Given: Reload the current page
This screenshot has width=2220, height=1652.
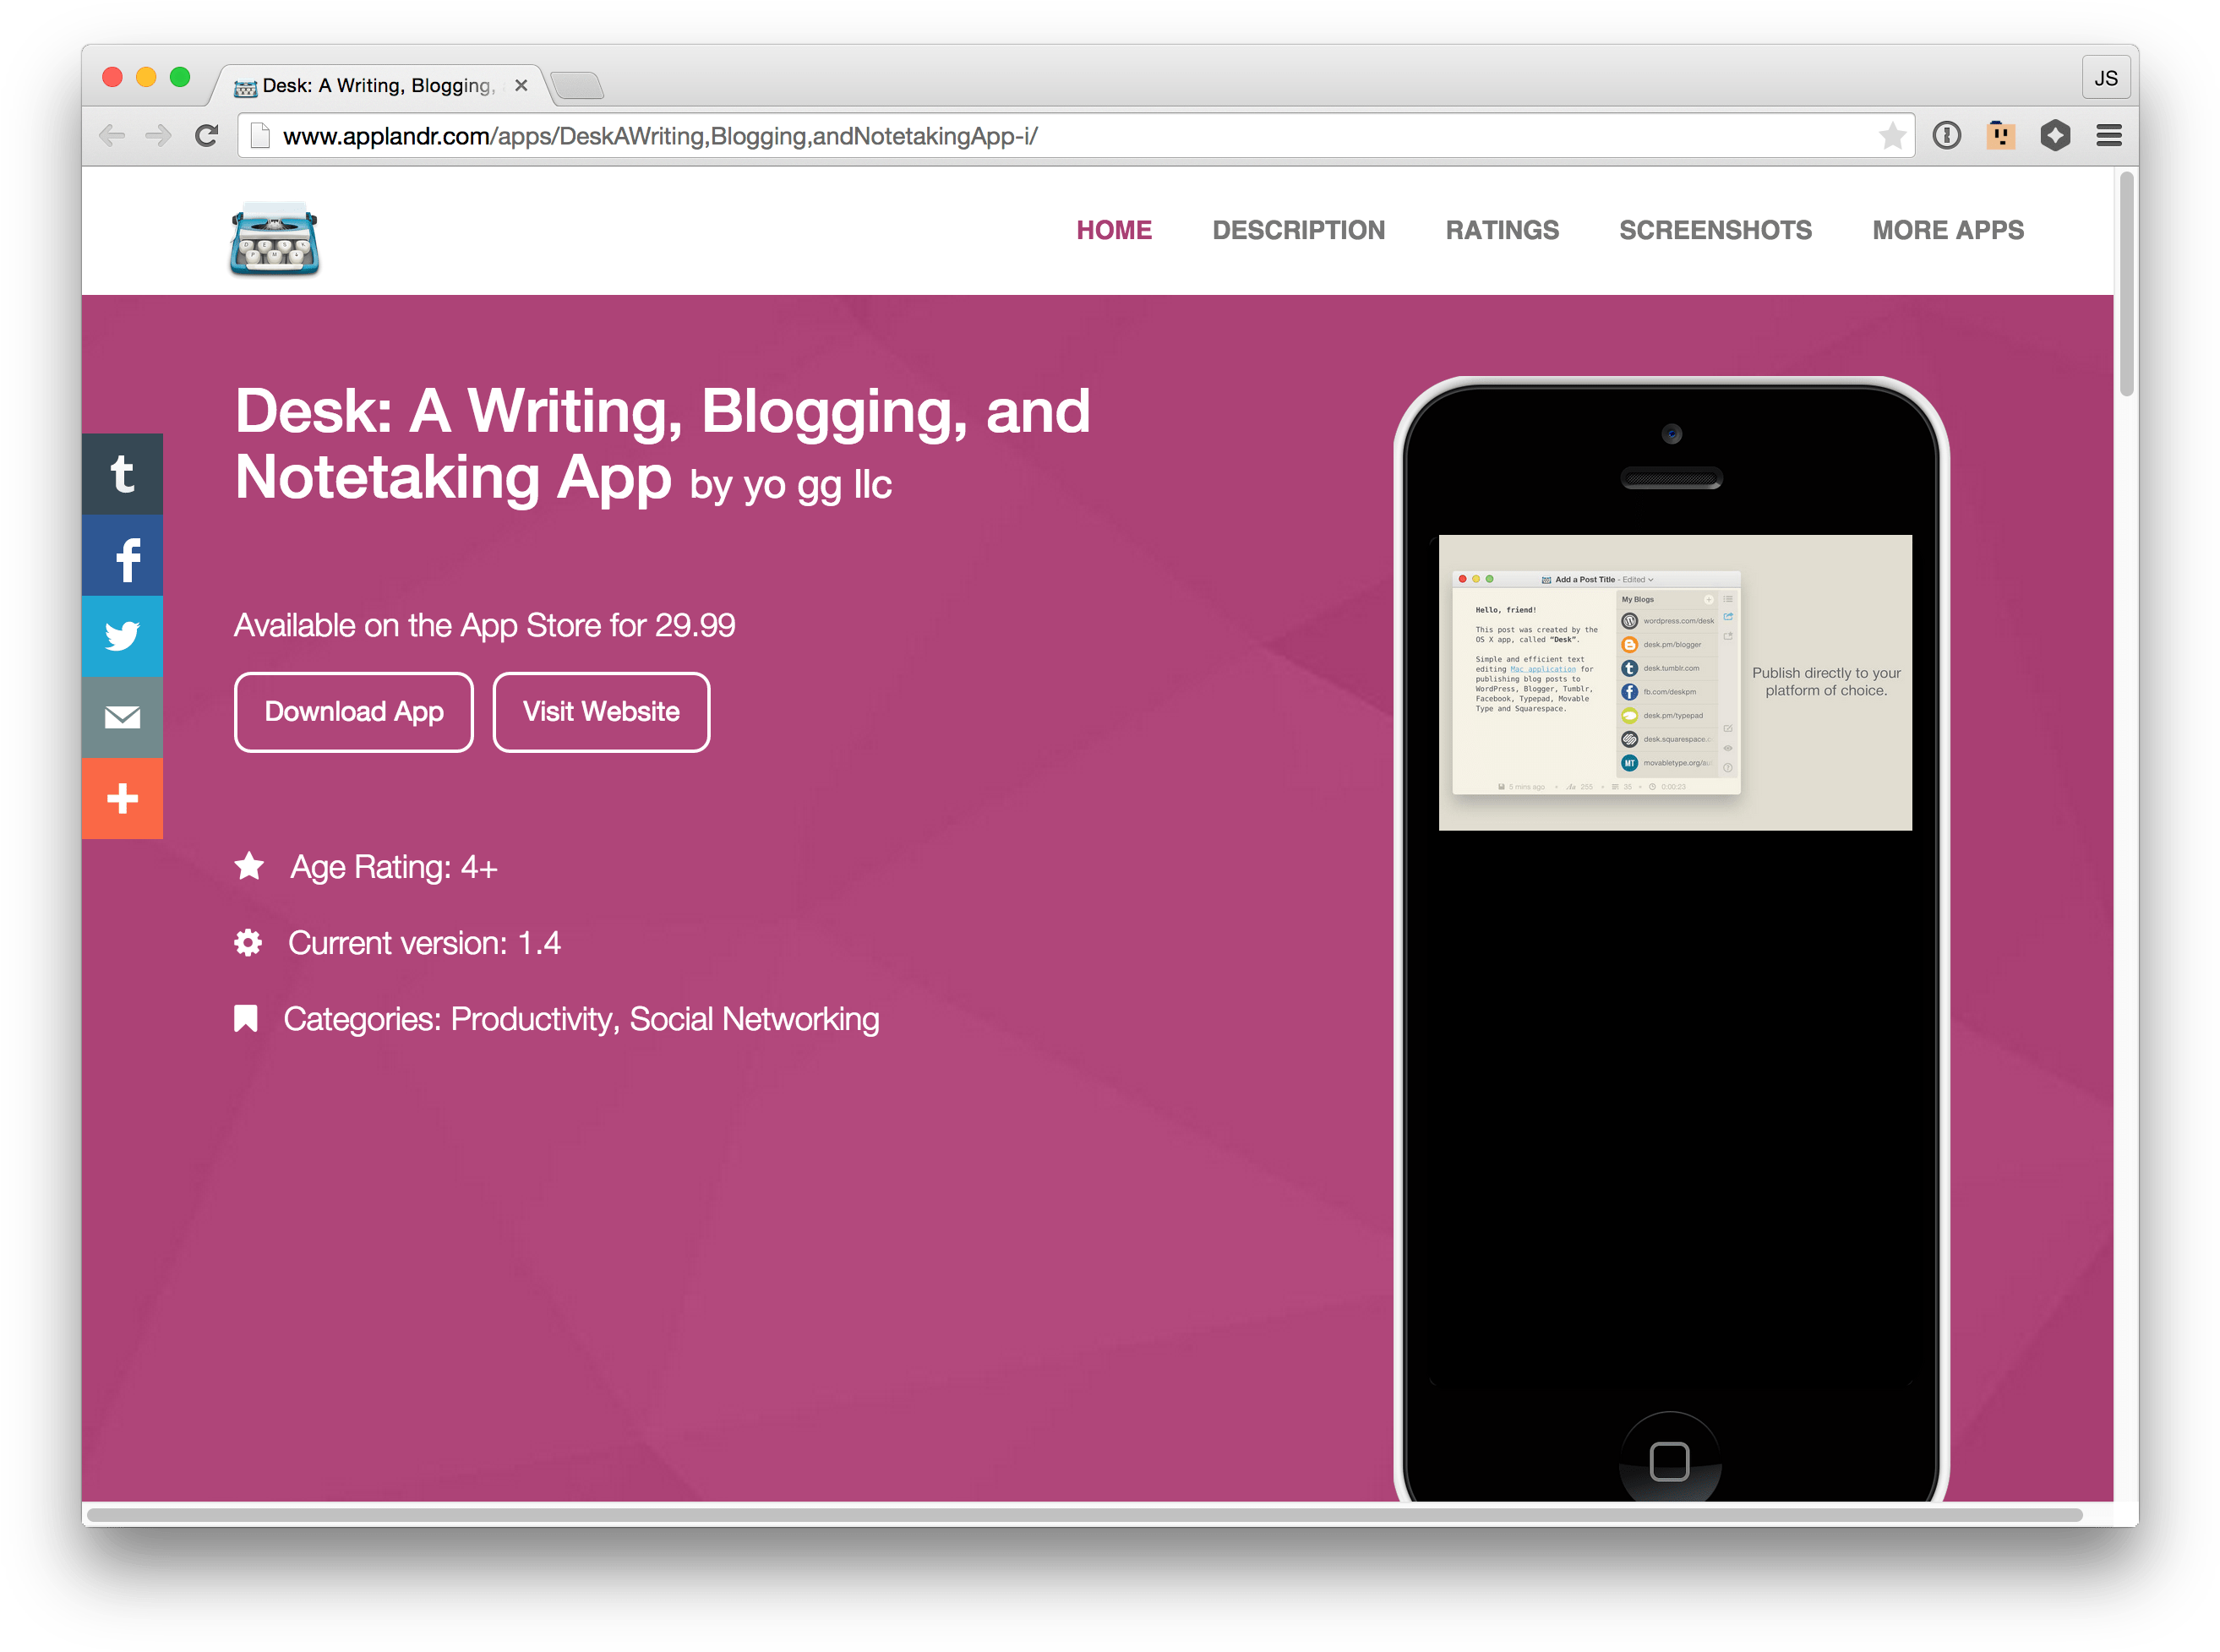Looking at the screenshot, I should pos(206,136).
